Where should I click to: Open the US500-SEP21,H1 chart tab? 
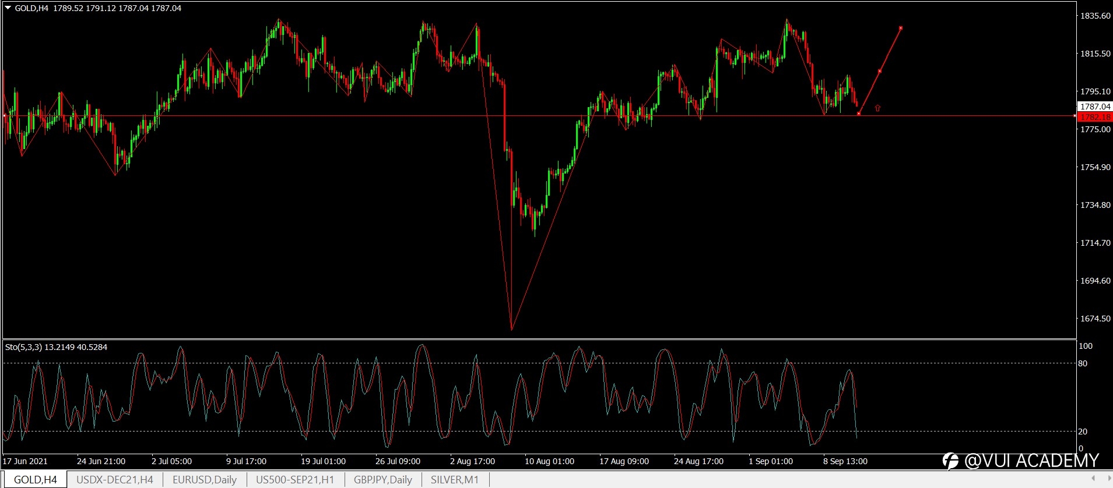tap(295, 480)
